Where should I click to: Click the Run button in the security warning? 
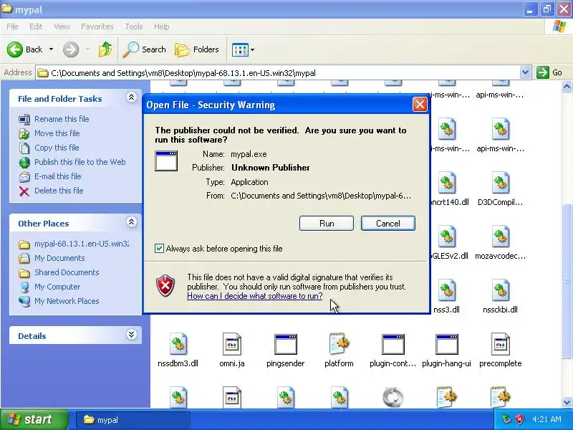(327, 224)
